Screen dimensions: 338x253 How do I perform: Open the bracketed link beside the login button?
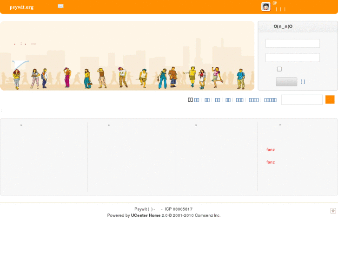tap(303, 82)
